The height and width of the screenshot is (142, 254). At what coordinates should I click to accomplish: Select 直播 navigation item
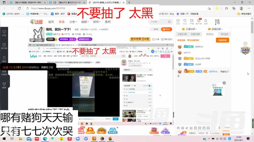pos(61,22)
